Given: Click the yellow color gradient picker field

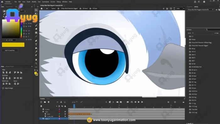Looking at the screenshot, I should pos(11,29).
